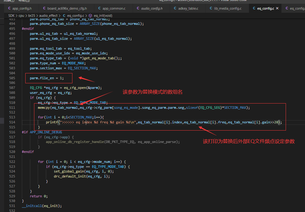Click line number 505 in the gutter
Screen dimensions: 305x212
coord(12,78)
